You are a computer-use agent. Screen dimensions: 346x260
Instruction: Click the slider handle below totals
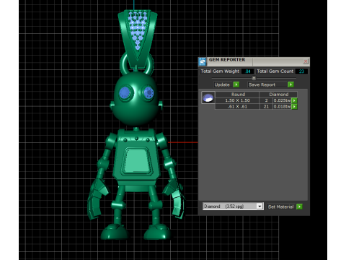point(254,78)
